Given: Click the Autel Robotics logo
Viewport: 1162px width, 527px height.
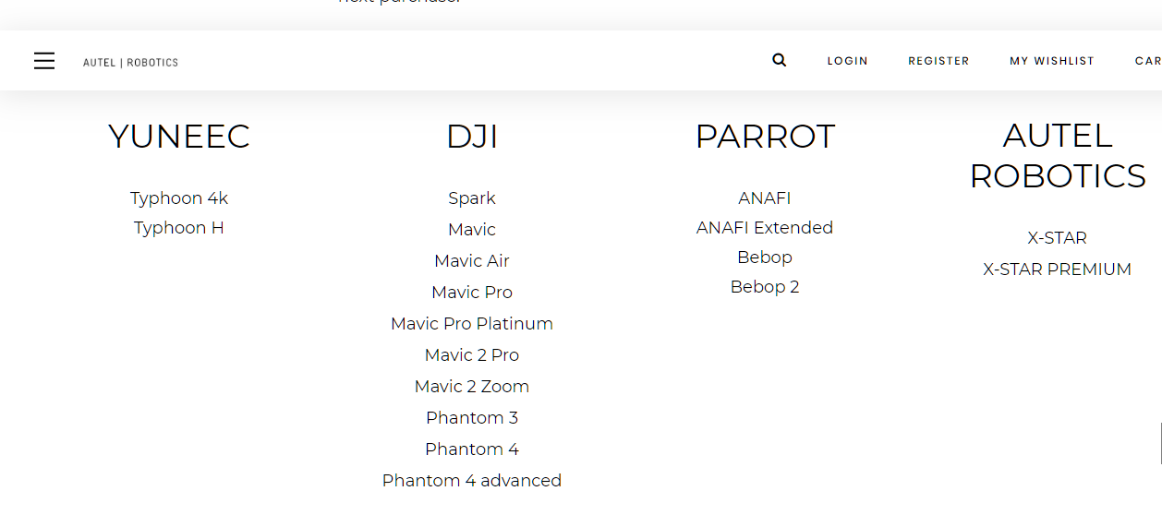Looking at the screenshot, I should (130, 62).
